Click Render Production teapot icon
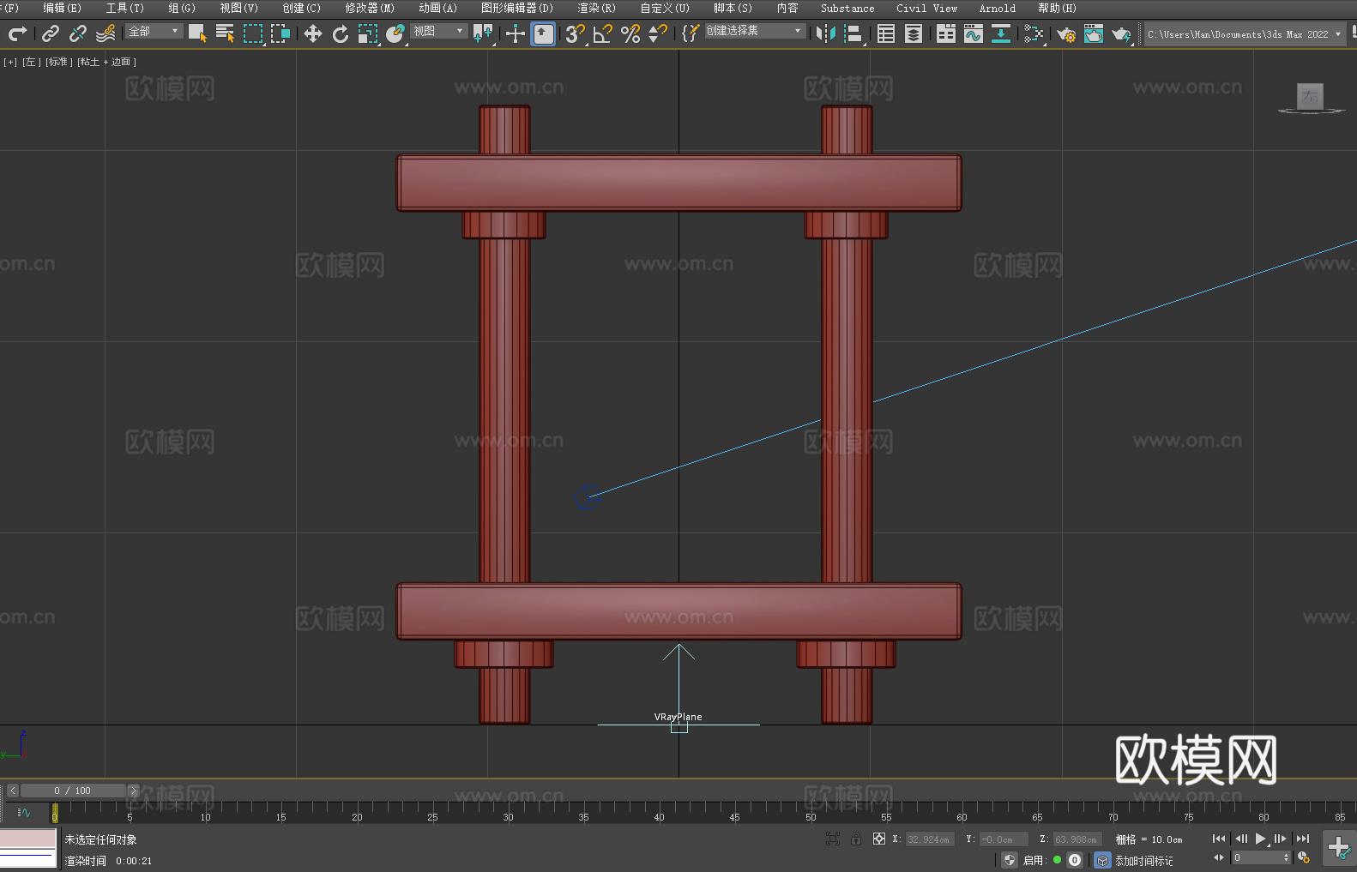The width and height of the screenshot is (1357, 872). point(1121,33)
